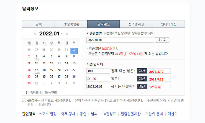Open the 전역일계산 tab

(x=136, y=24)
